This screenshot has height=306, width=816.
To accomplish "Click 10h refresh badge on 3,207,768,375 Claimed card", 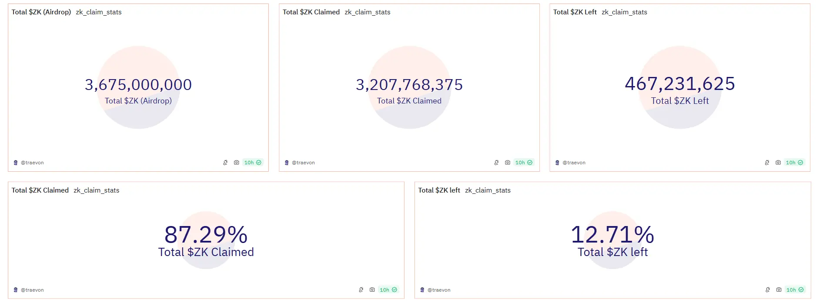I will pos(524,163).
